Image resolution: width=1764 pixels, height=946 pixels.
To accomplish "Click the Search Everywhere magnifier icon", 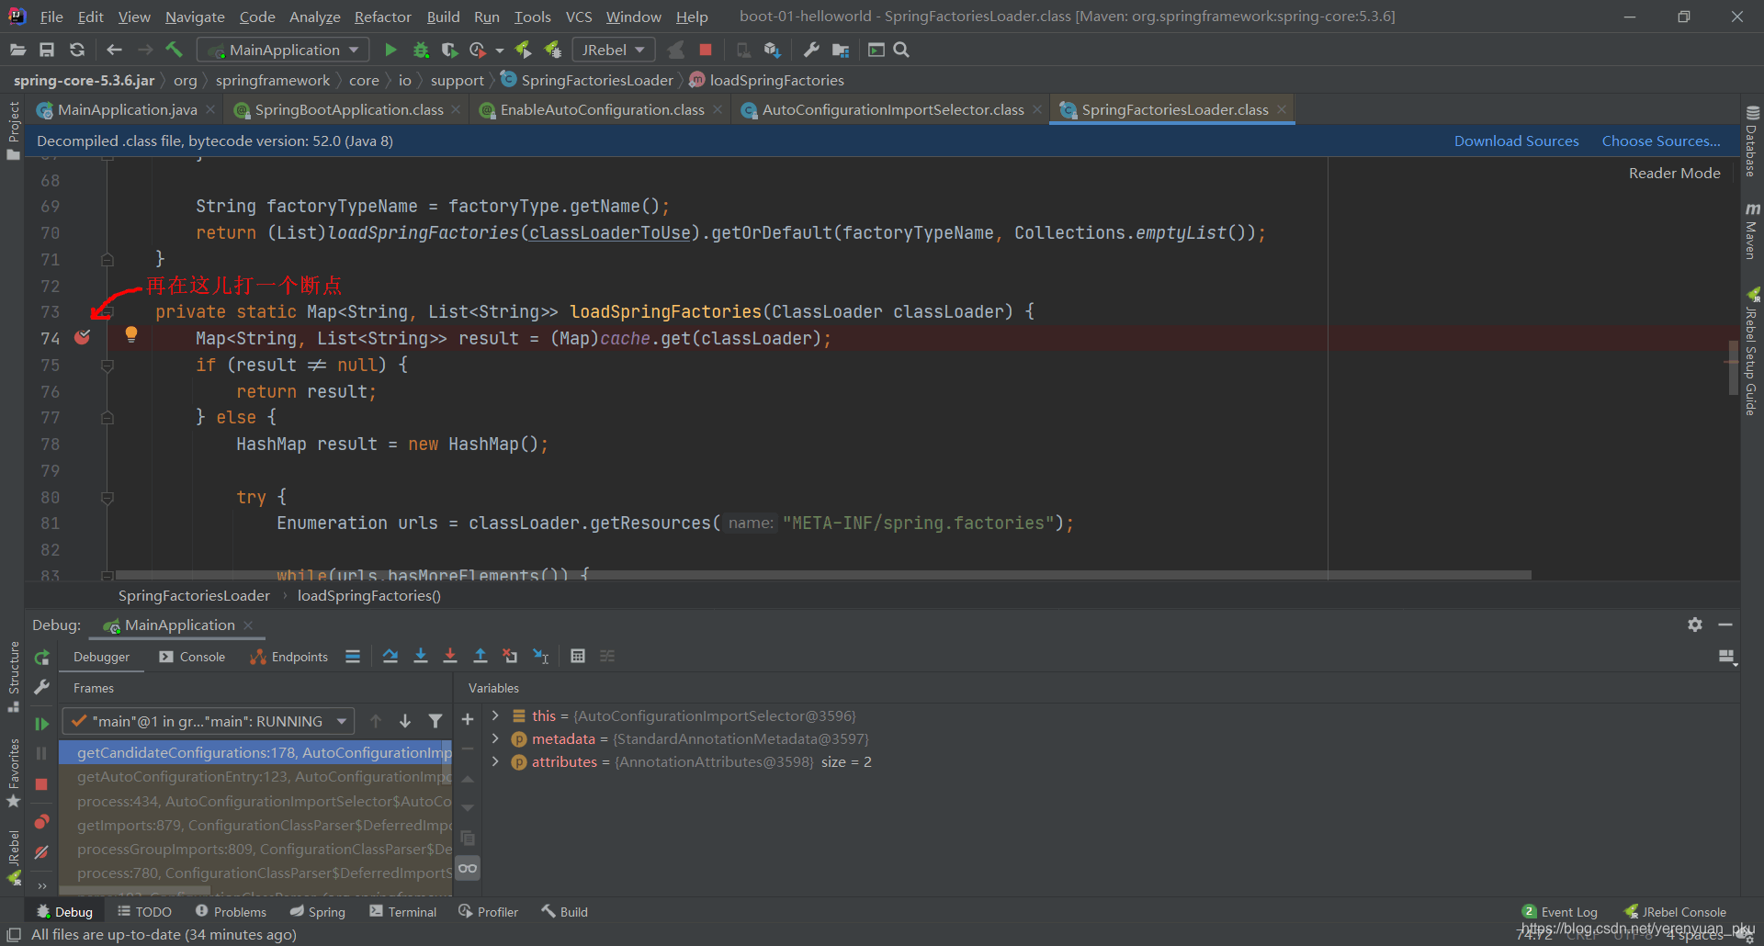I will pos(901,50).
